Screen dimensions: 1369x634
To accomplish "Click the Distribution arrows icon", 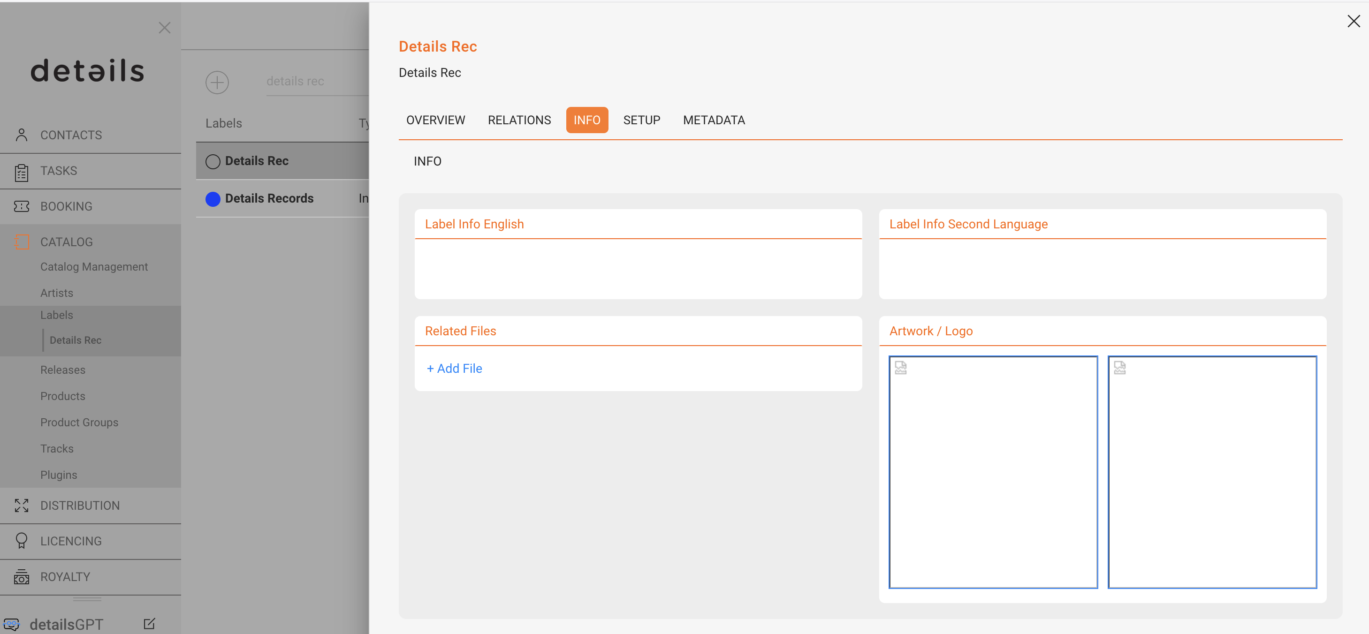I will (x=21, y=506).
